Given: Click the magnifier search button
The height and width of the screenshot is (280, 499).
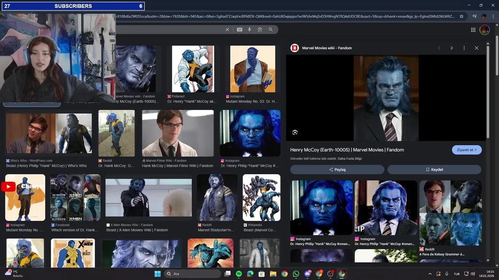Looking at the screenshot, I should point(271,30).
